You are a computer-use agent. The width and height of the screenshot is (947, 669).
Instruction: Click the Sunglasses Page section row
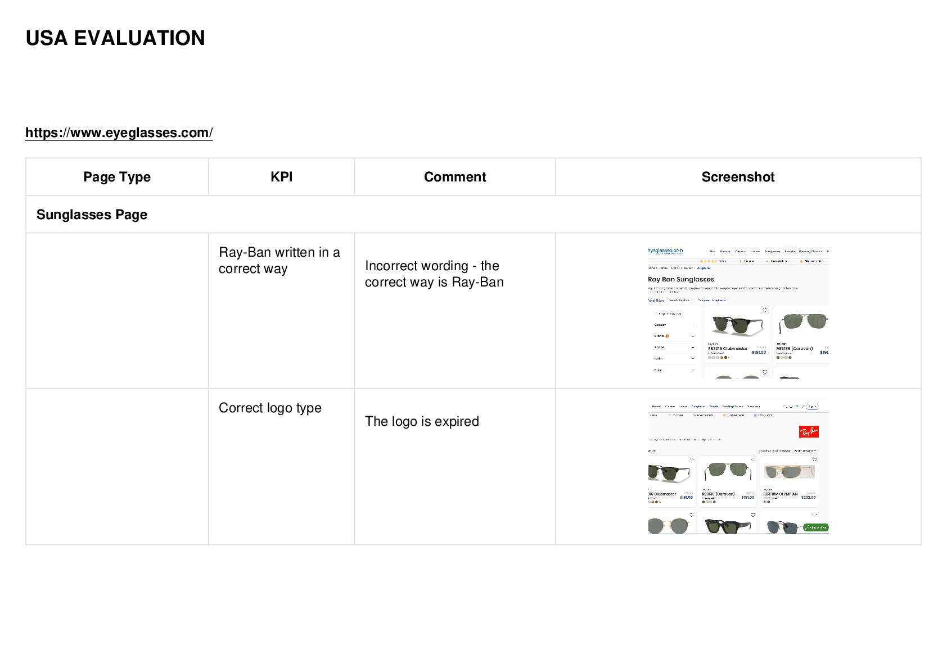tap(473, 215)
